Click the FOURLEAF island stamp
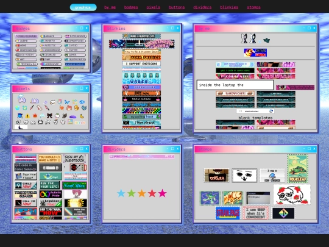 (x=297, y=169)
